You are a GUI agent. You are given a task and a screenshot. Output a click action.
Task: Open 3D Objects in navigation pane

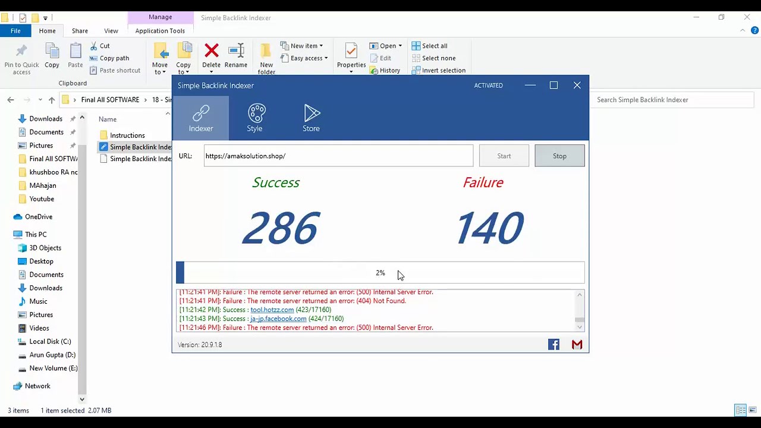(45, 248)
